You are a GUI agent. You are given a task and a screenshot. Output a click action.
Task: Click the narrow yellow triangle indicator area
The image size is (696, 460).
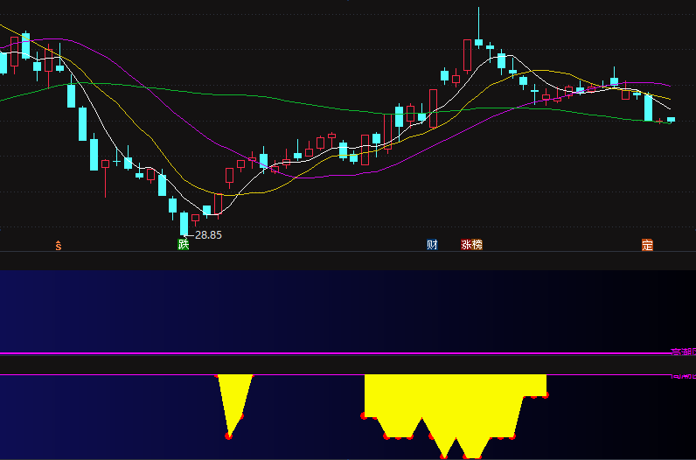(234, 400)
